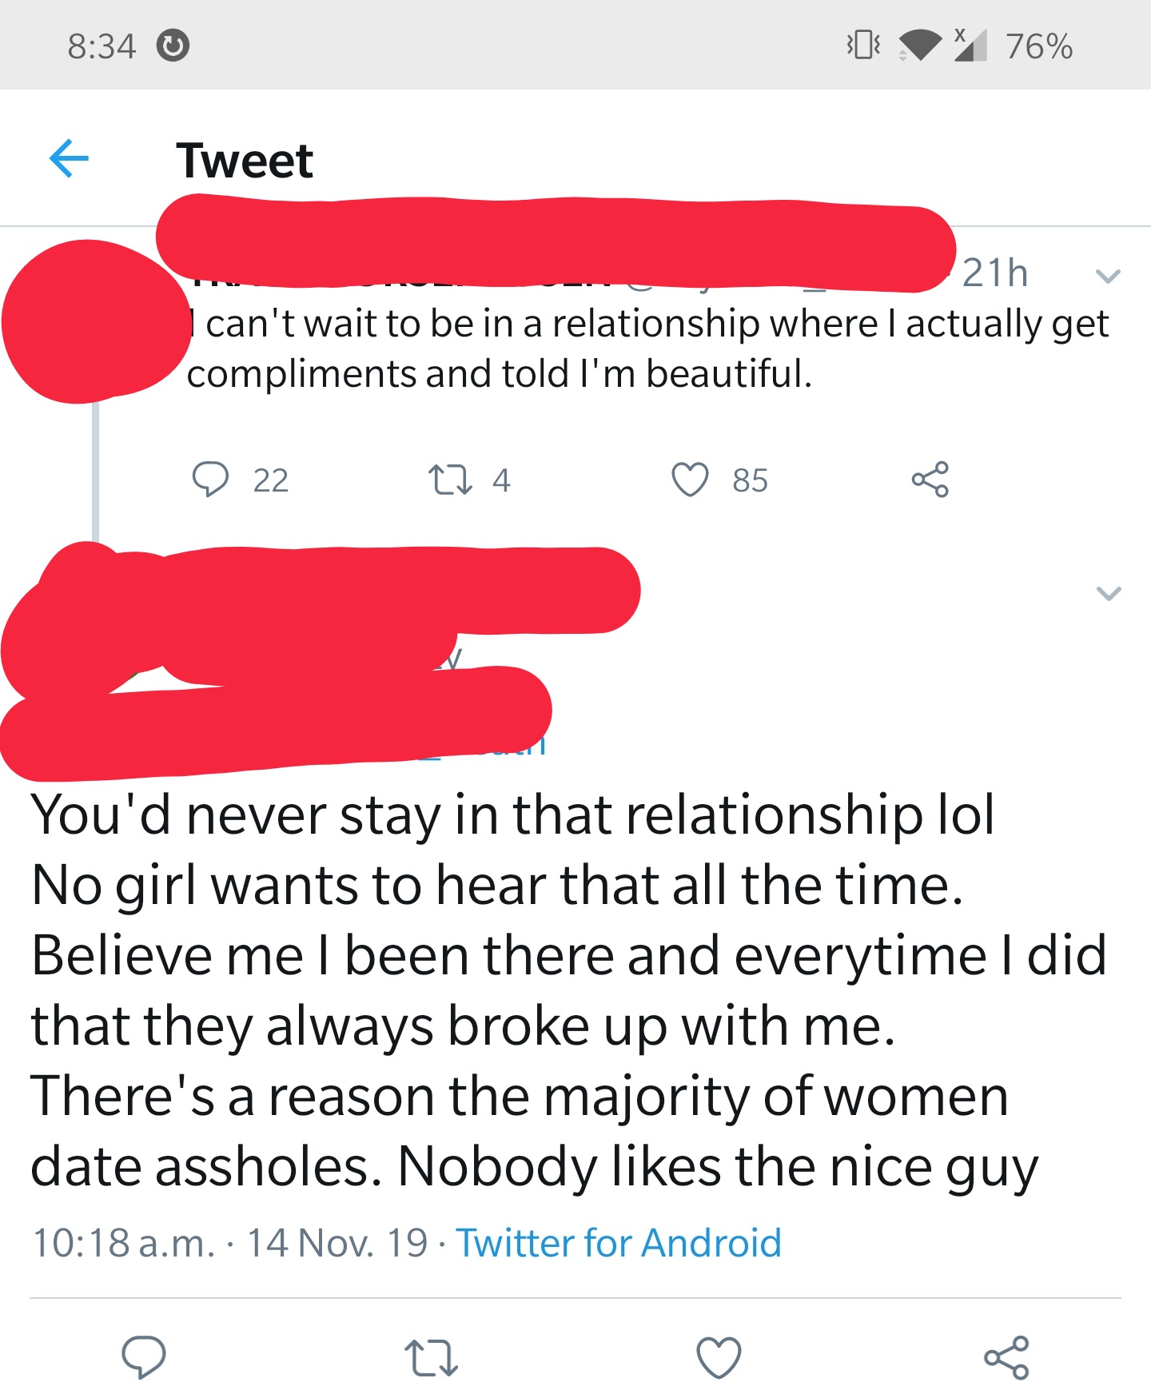This screenshot has width=1151, height=1390.
Task: Expand options via the chevron next to 21h
Action: click(x=1107, y=277)
